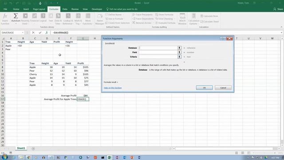Click Trace Precedents
The image size is (284, 160).
pyautogui.click(x=142, y=15)
